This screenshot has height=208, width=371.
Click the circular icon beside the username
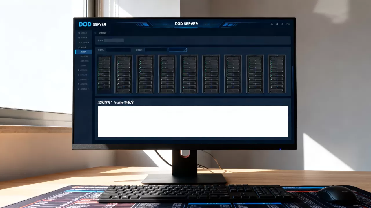click(x=282, y=24)
